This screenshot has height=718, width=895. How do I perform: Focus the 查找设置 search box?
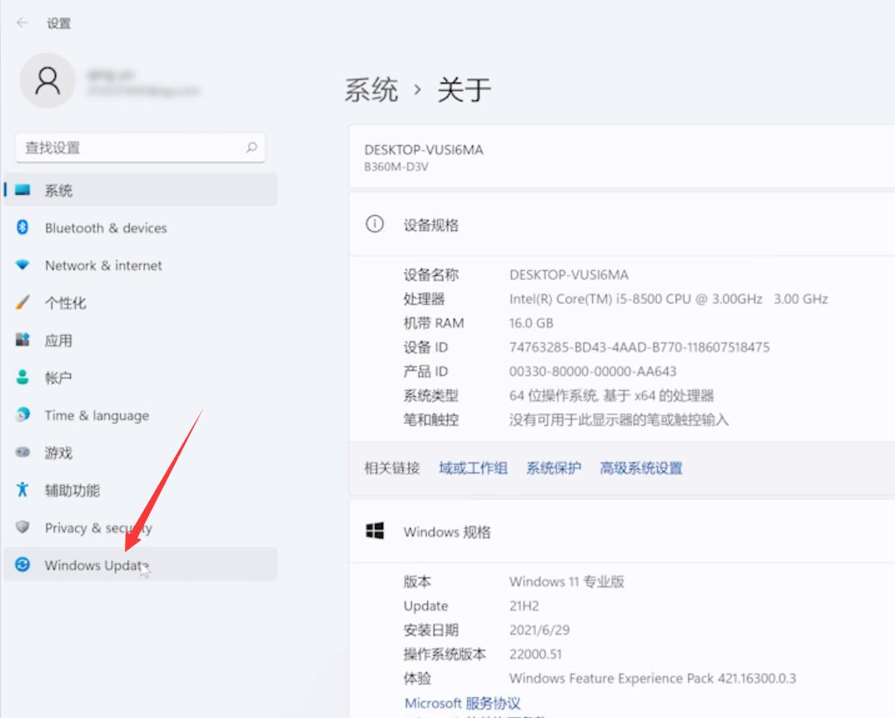[141, 148]
